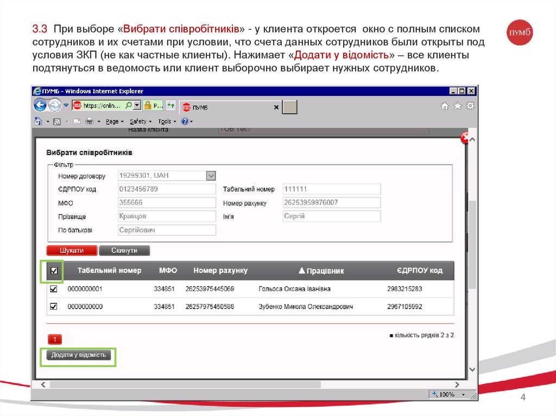
Task: Open the Home page icon in command bar
Action: point(39,121)
